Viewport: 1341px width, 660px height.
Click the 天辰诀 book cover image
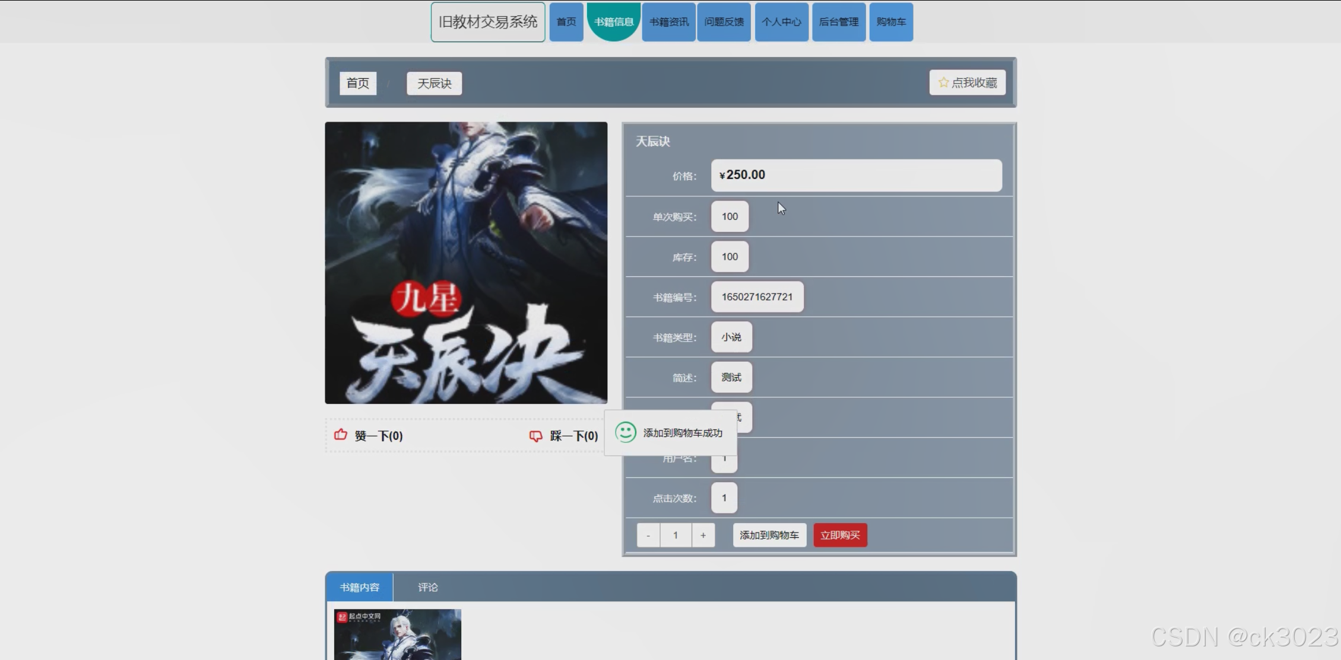(x=466, y=263)
